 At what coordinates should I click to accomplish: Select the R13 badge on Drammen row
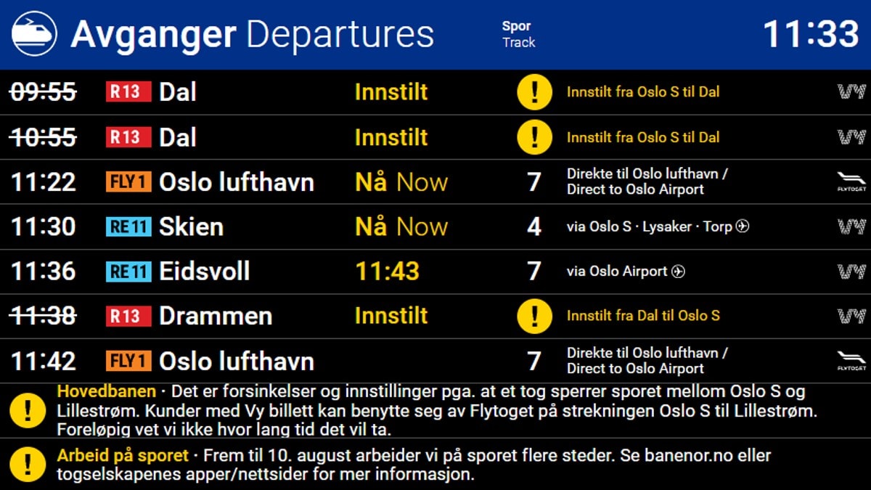128,316
